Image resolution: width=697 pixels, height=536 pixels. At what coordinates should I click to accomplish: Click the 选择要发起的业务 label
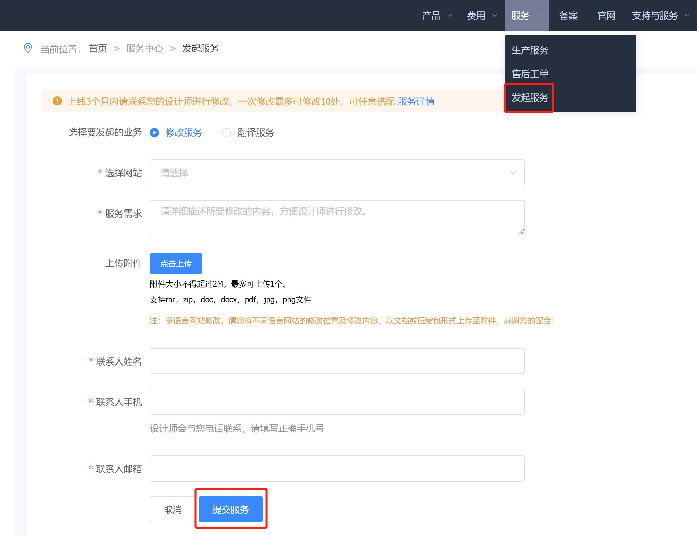pos(105,132)
